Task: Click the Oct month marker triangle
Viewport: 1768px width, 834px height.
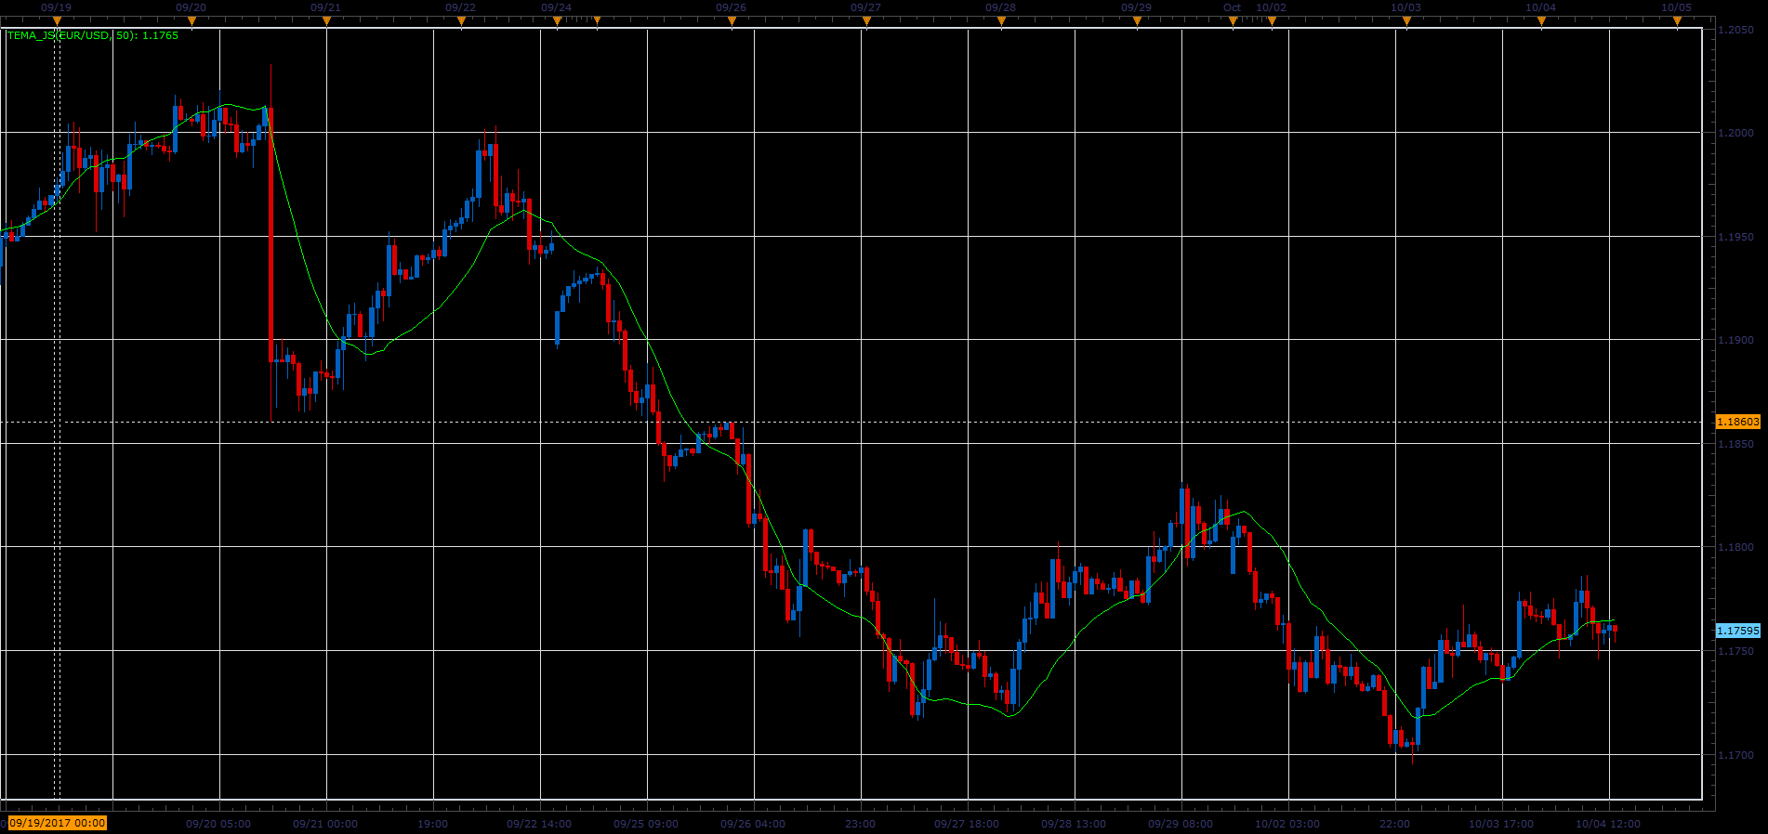Action: coord(1233,20)
